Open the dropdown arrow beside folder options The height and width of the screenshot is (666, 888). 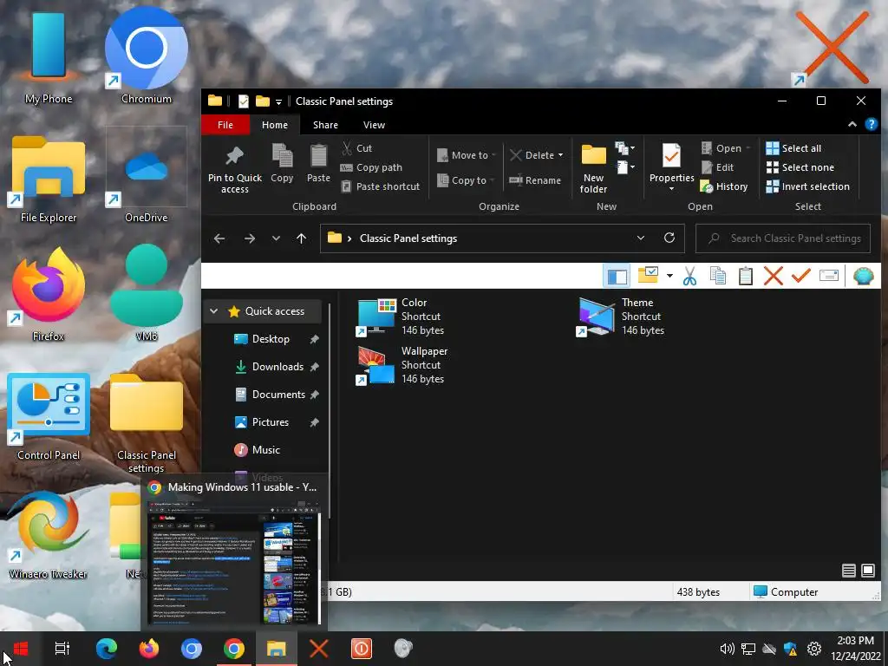[x=669, y=276]
